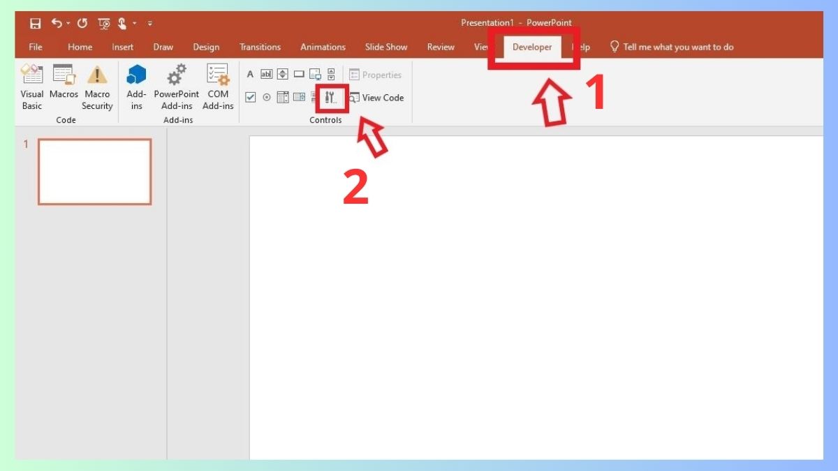The height and width of the screenshot is (471, 838).
Task: Open the Draw ribbon tab
Action: [x=163, y=47]
